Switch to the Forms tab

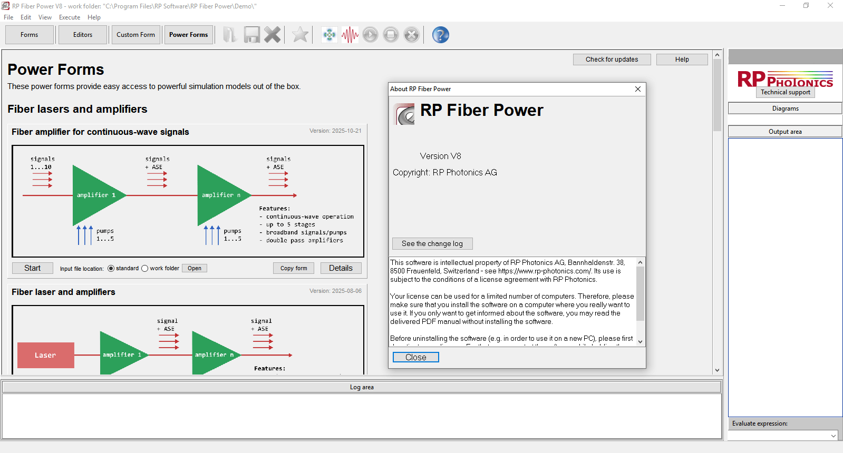pos(30,35)
